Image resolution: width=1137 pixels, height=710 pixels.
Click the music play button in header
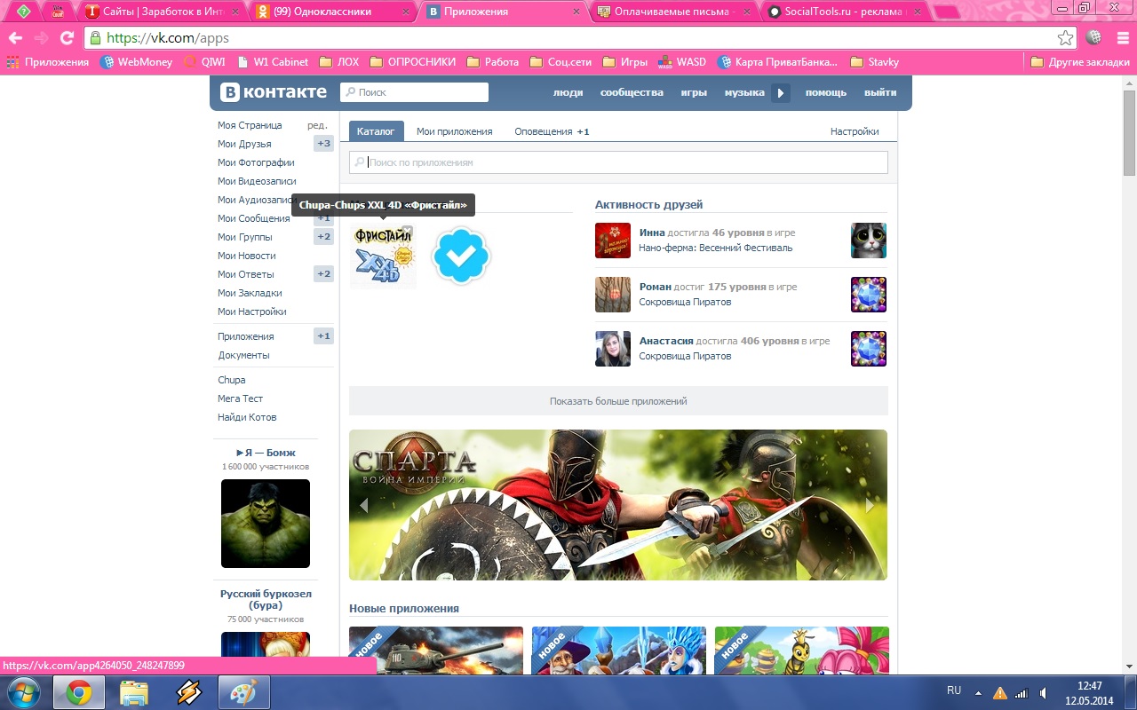781,92
